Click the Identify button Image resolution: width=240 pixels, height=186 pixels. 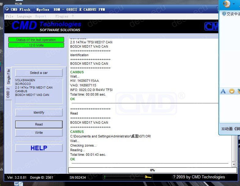pyautogui.click(x=39, y=112)
